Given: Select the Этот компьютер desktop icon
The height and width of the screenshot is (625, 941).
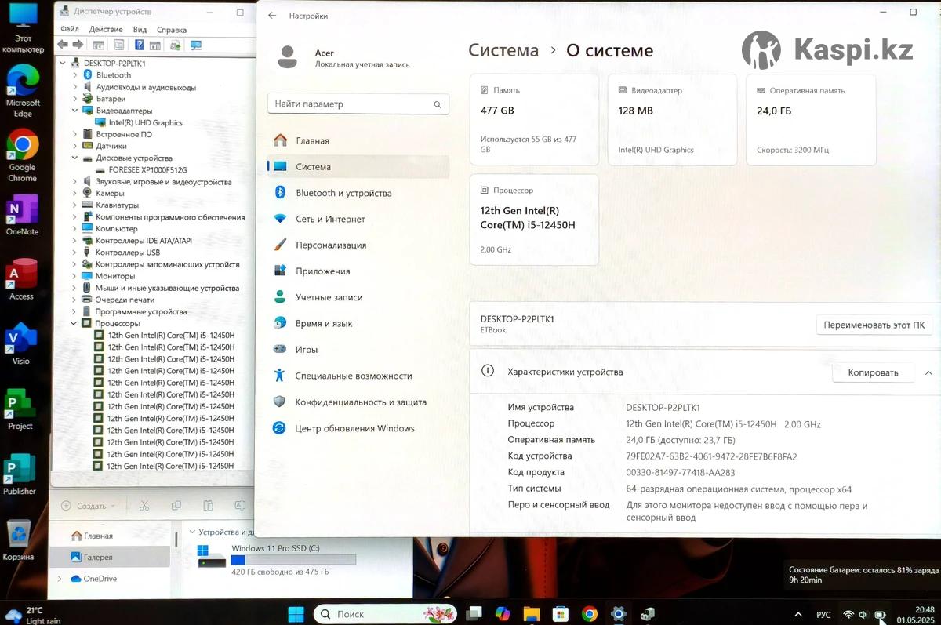Looking at the screenshot, I should point(24,28).
